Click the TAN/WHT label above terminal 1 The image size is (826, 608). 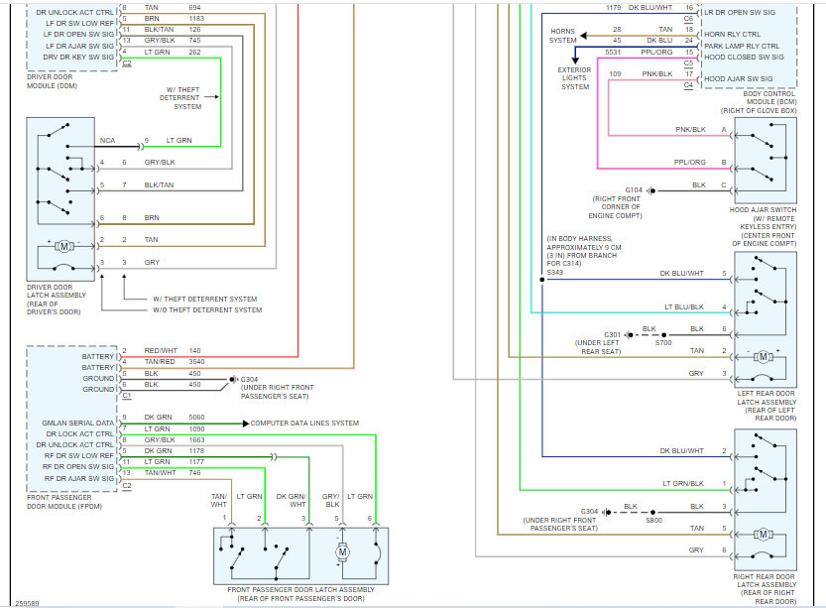click(218, 500)
